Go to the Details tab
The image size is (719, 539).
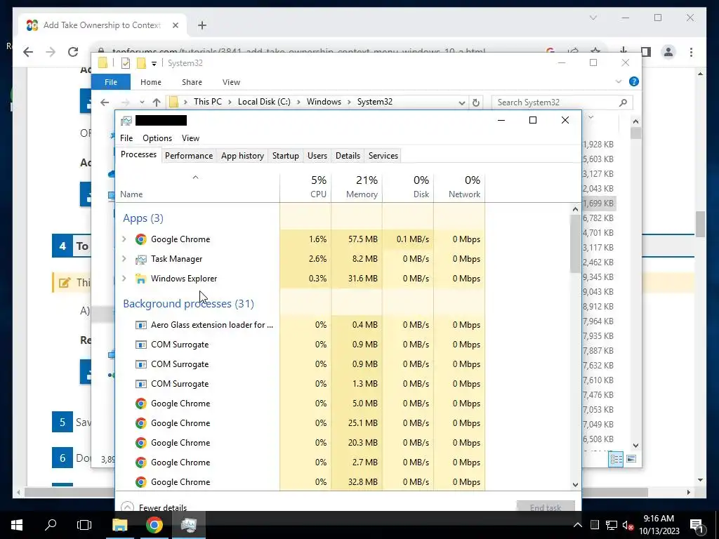348,156
